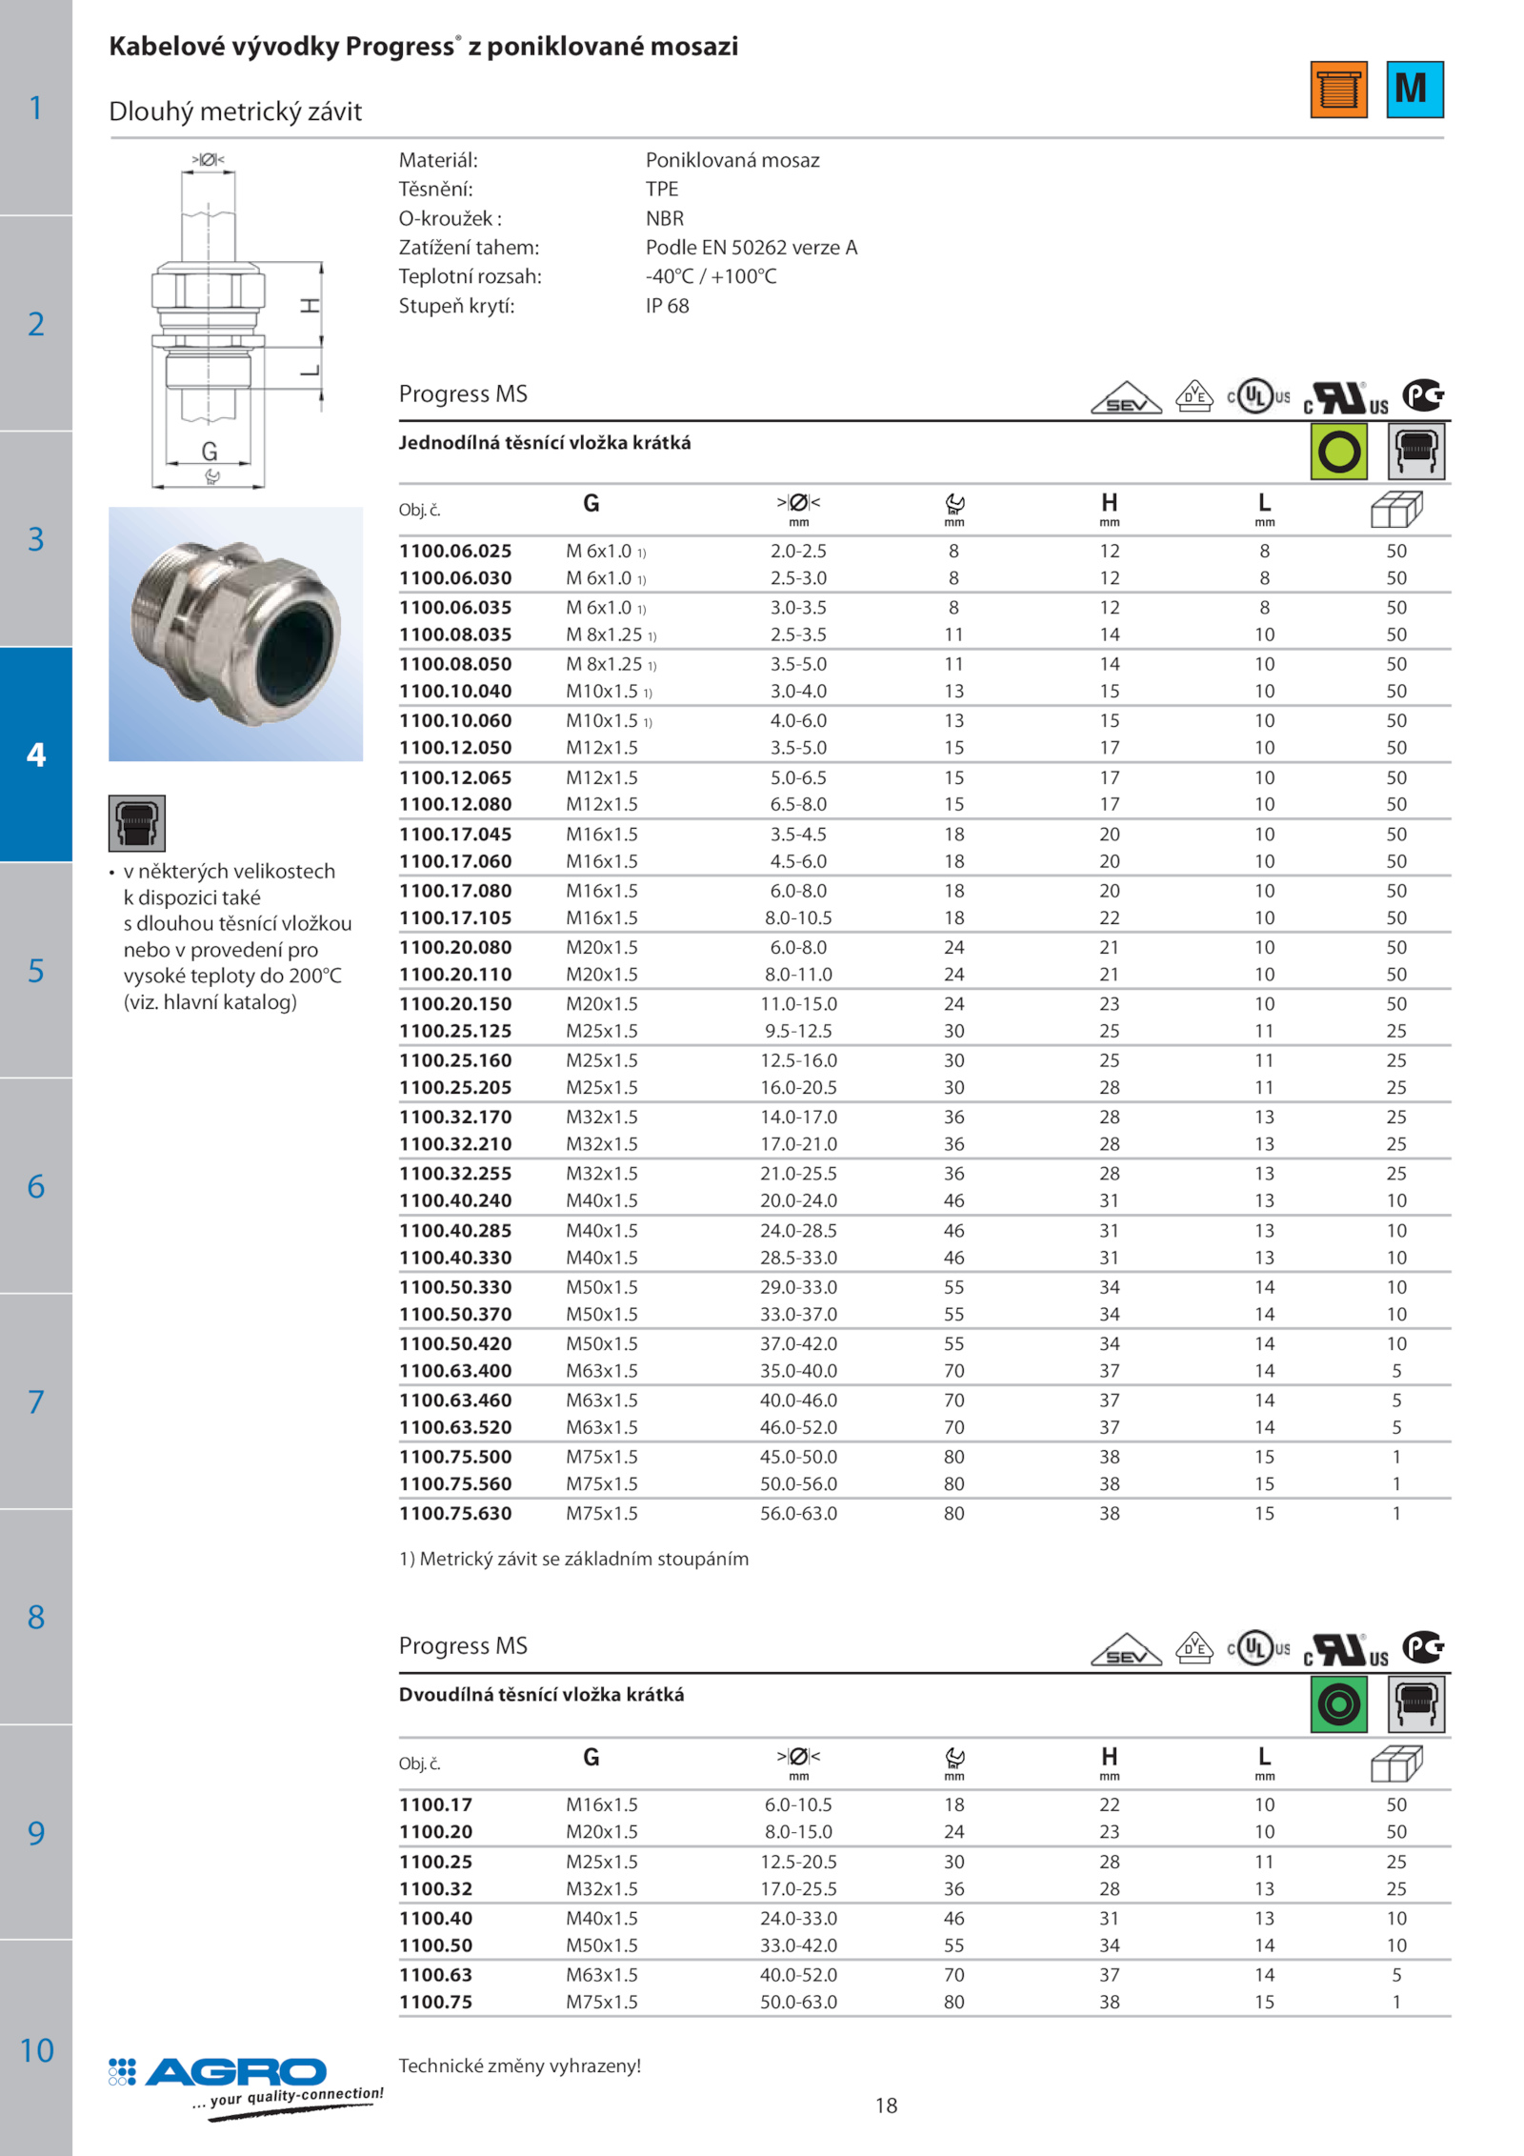The height and width of the screenshot is (2156, 1524).
Task: Open the cable gland product photo
Action: 235,635
